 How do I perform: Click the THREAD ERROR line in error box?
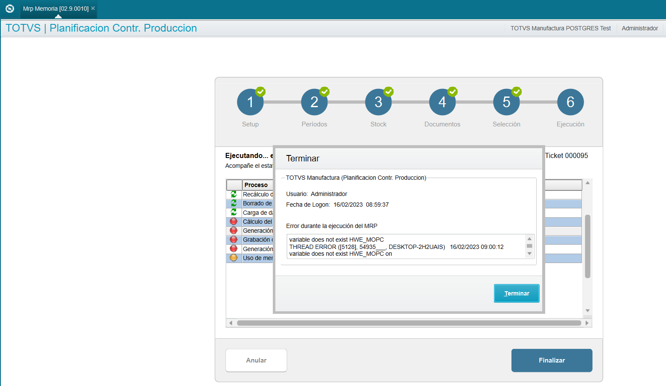click(x=396, y=247)
